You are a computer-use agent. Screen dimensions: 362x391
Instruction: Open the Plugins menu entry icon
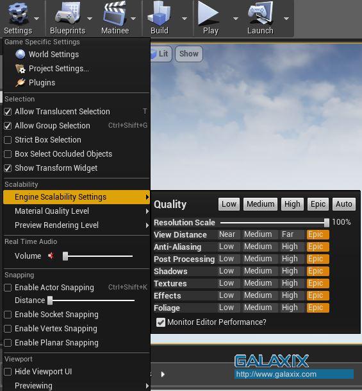click(x=21, y=83)
